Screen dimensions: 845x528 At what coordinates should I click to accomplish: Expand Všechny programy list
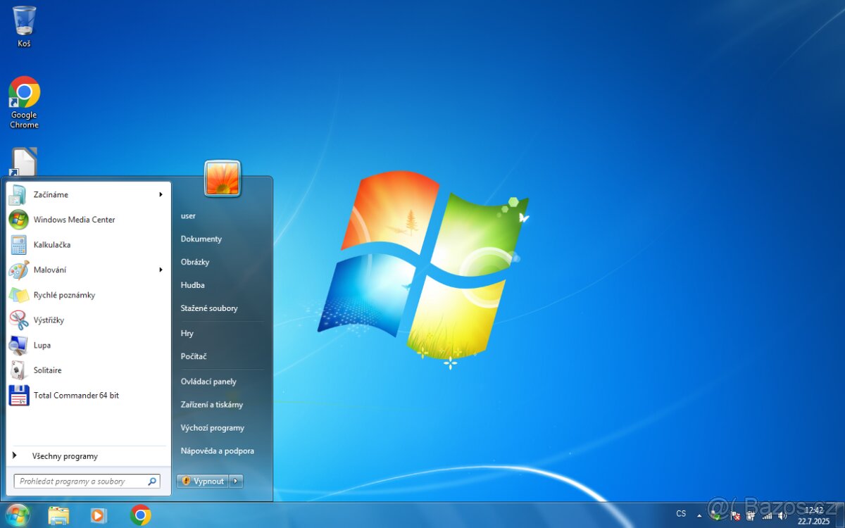tap(65, 455)
